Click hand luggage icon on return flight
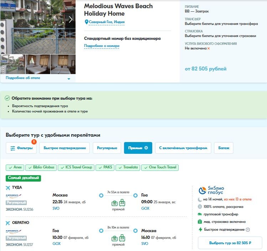Image resolution: width=267 pixels, height=251 pixels. tap(114, 239)
